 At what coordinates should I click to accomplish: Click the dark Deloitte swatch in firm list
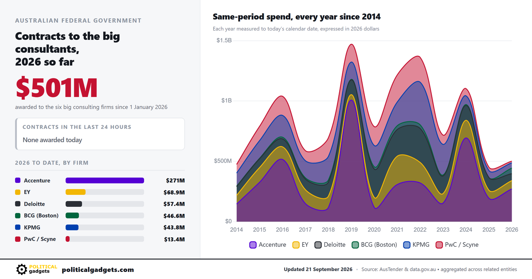click(x=18, y=204)
